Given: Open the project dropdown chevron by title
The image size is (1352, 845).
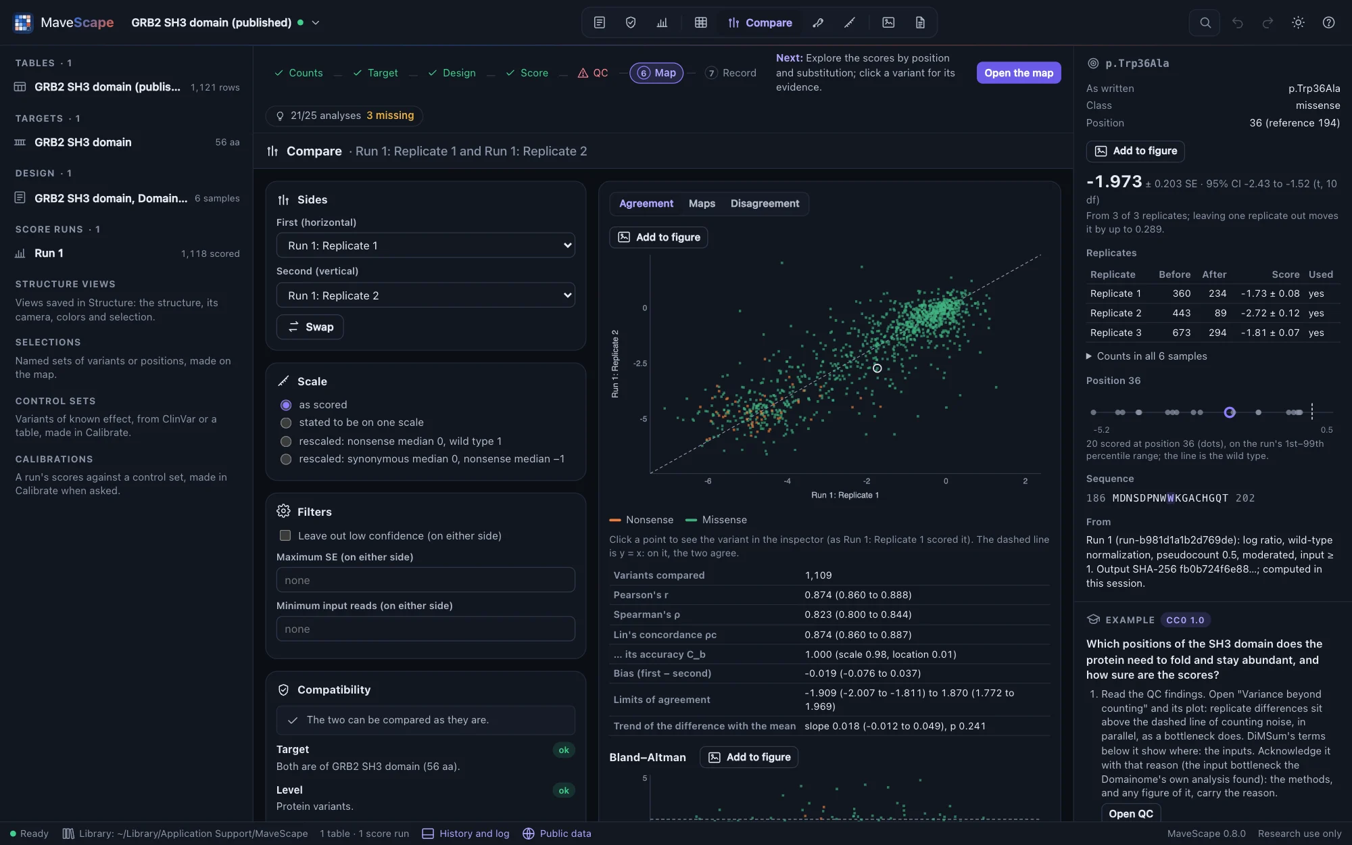Looking at the screenshot, I should (316, 22).
